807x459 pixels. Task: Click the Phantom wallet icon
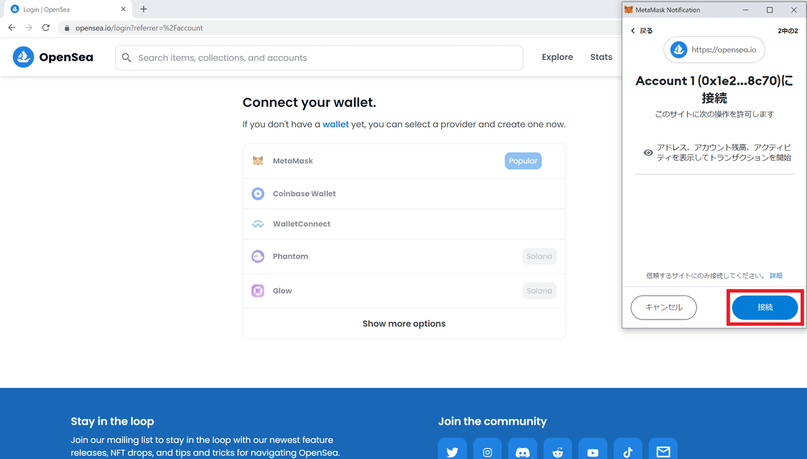click(258, 256)
